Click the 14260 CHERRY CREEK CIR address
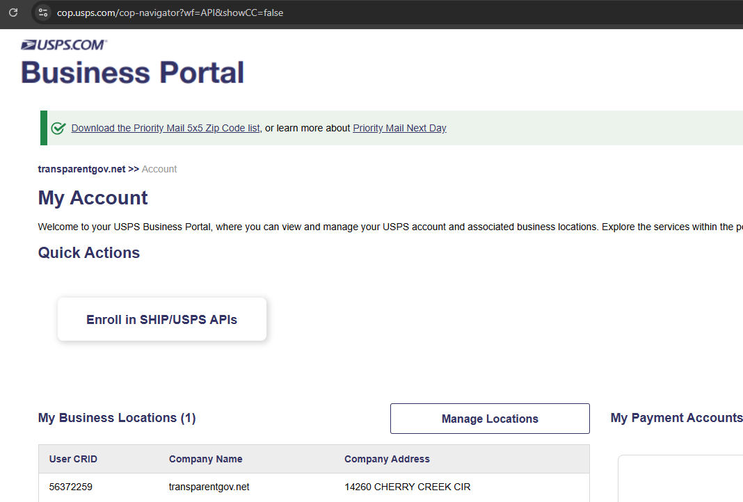 (407, 487)
